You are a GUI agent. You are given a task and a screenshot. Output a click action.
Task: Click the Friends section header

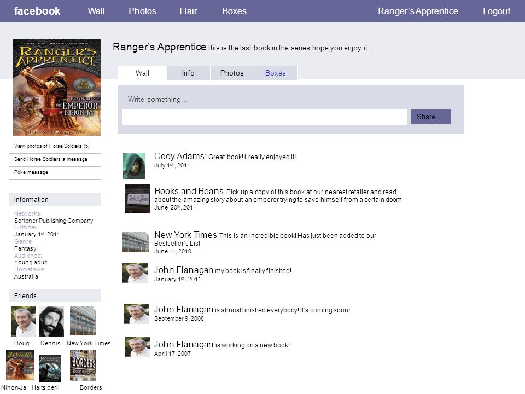click(55, 296)
